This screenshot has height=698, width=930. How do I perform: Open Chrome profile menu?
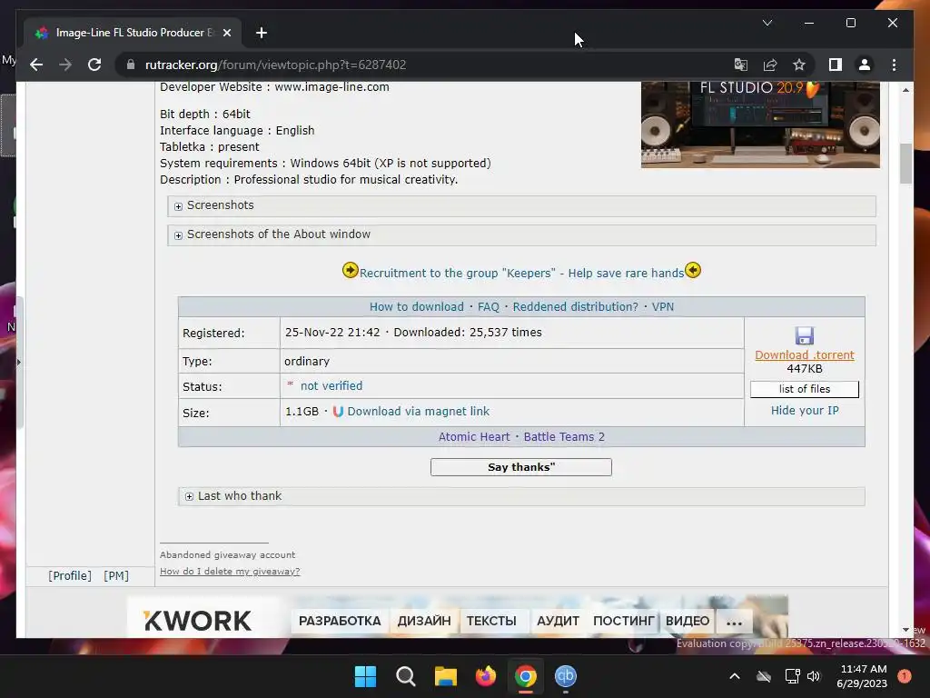click(865, 65)
